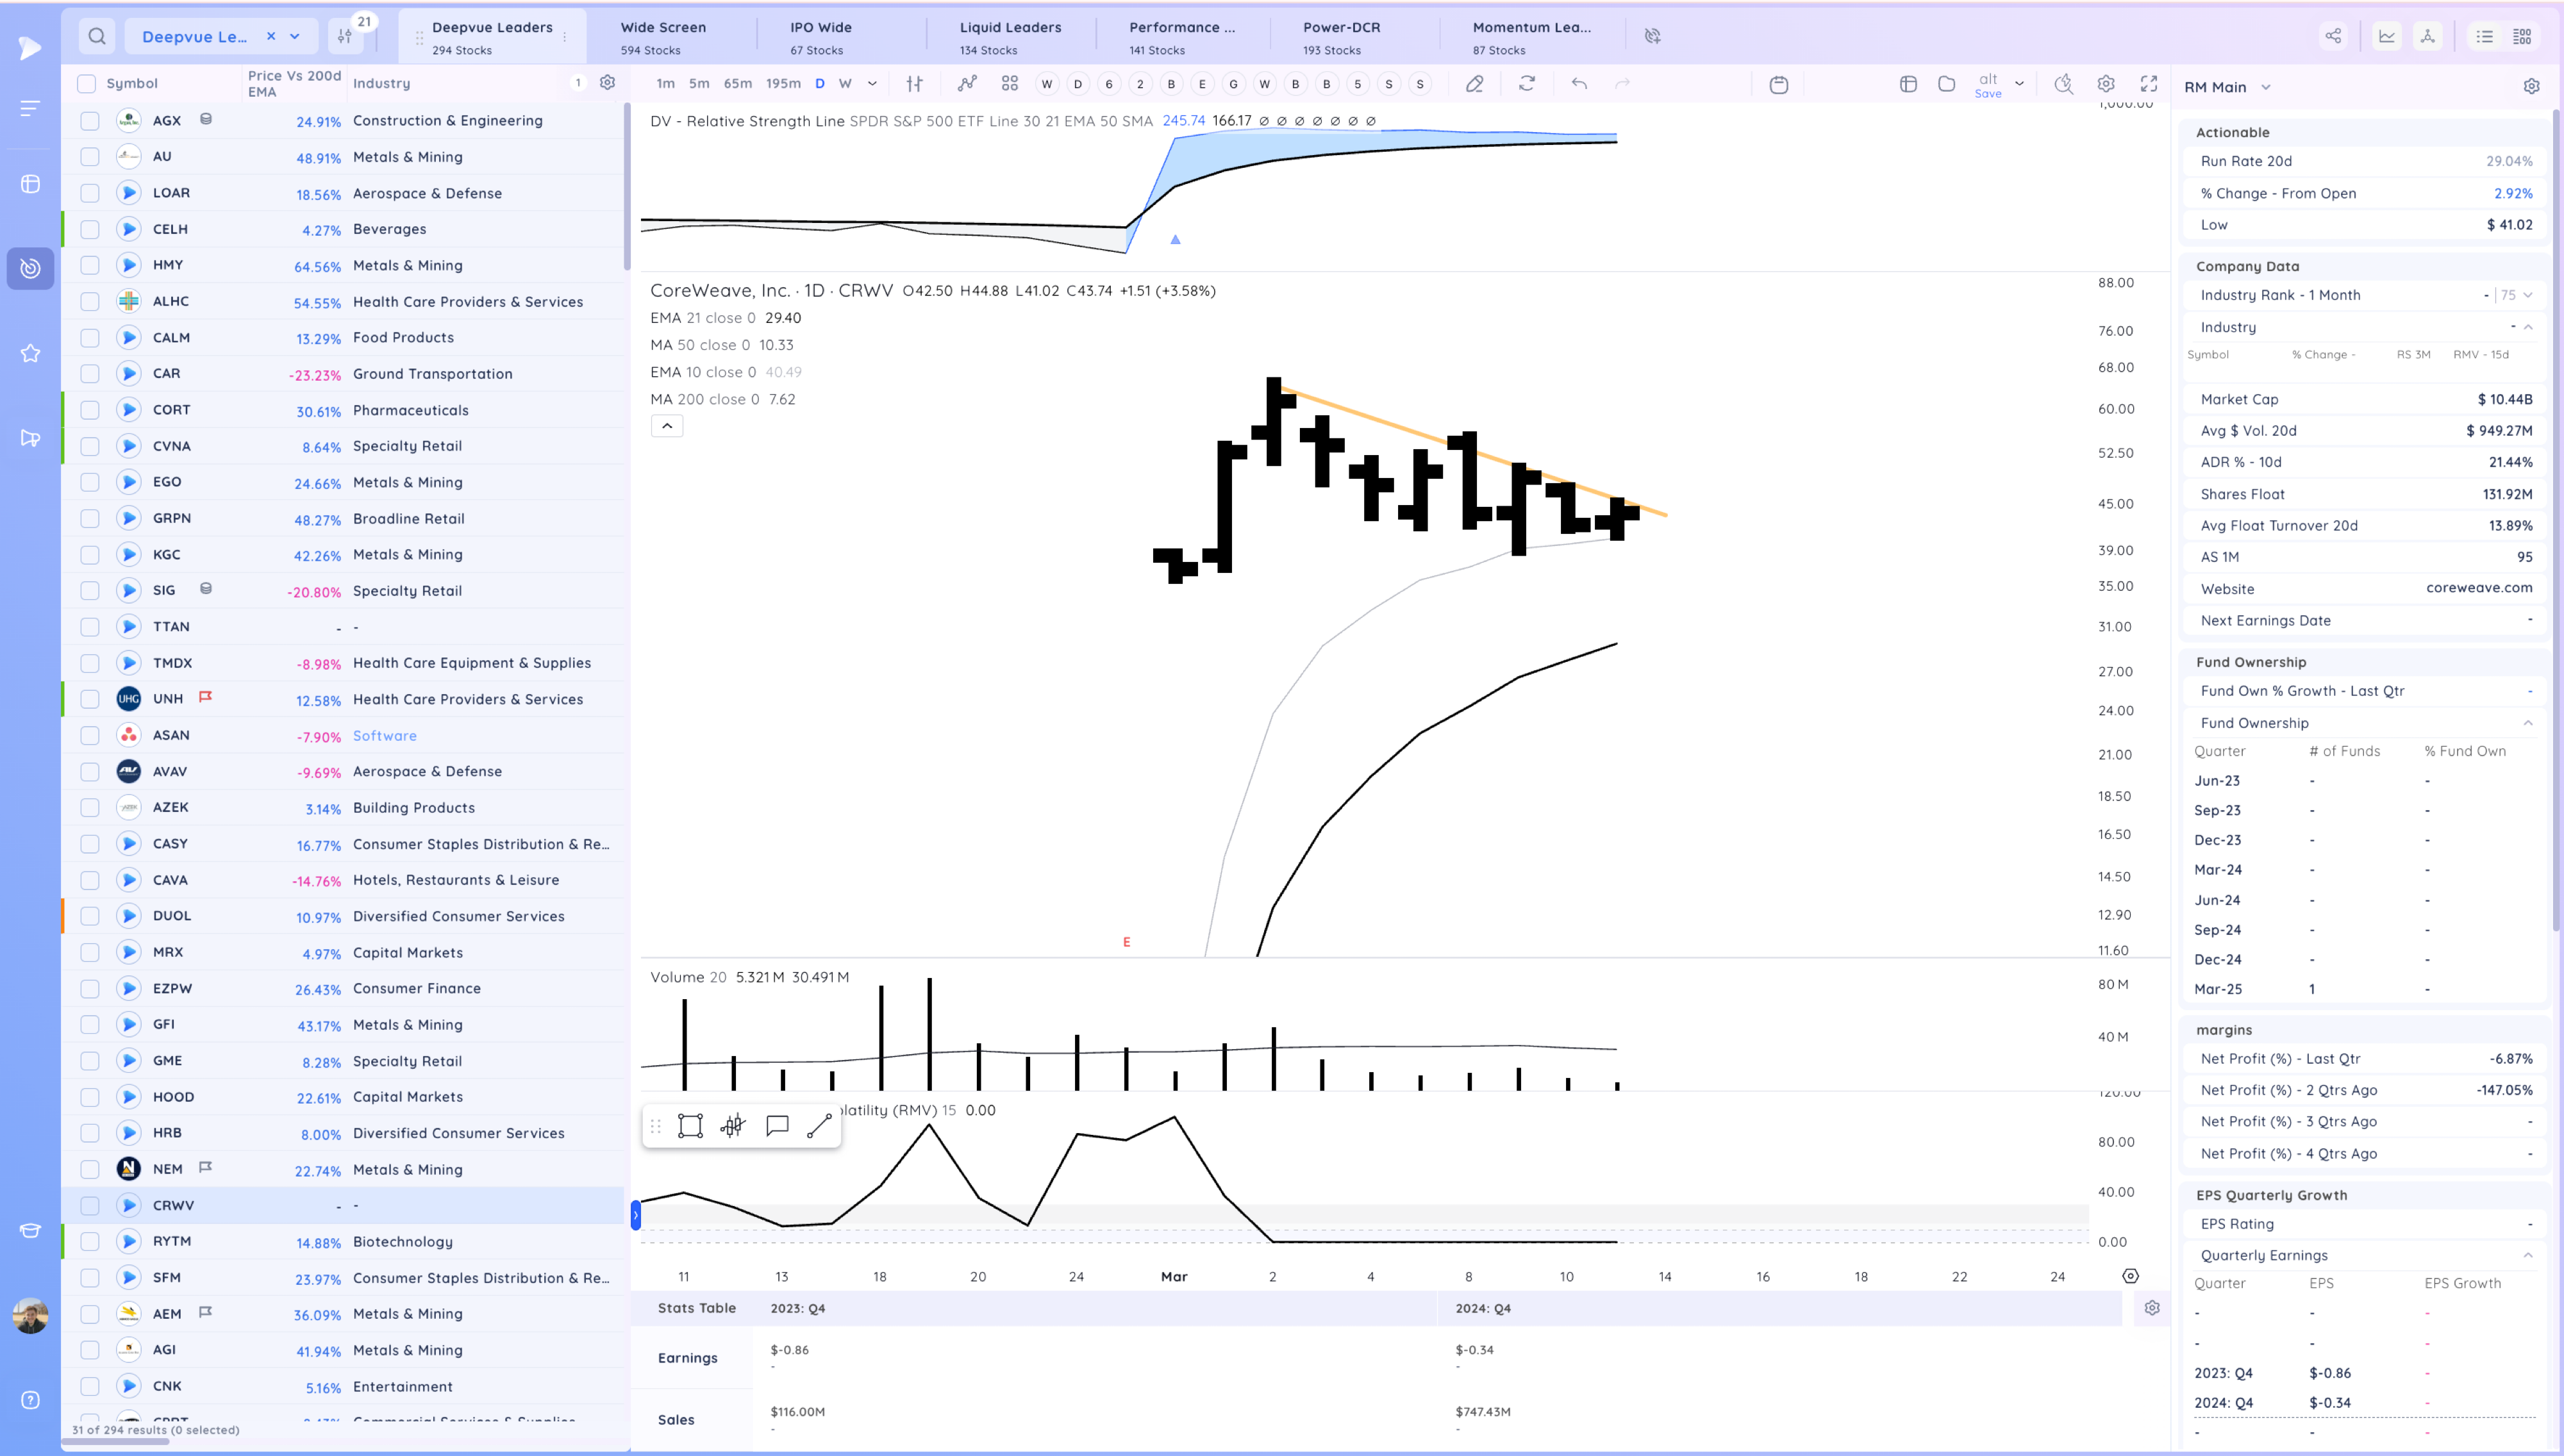
Task: Toggle fullscreen chart mode
Action: pyautogui.click(x=2148, y=84)
